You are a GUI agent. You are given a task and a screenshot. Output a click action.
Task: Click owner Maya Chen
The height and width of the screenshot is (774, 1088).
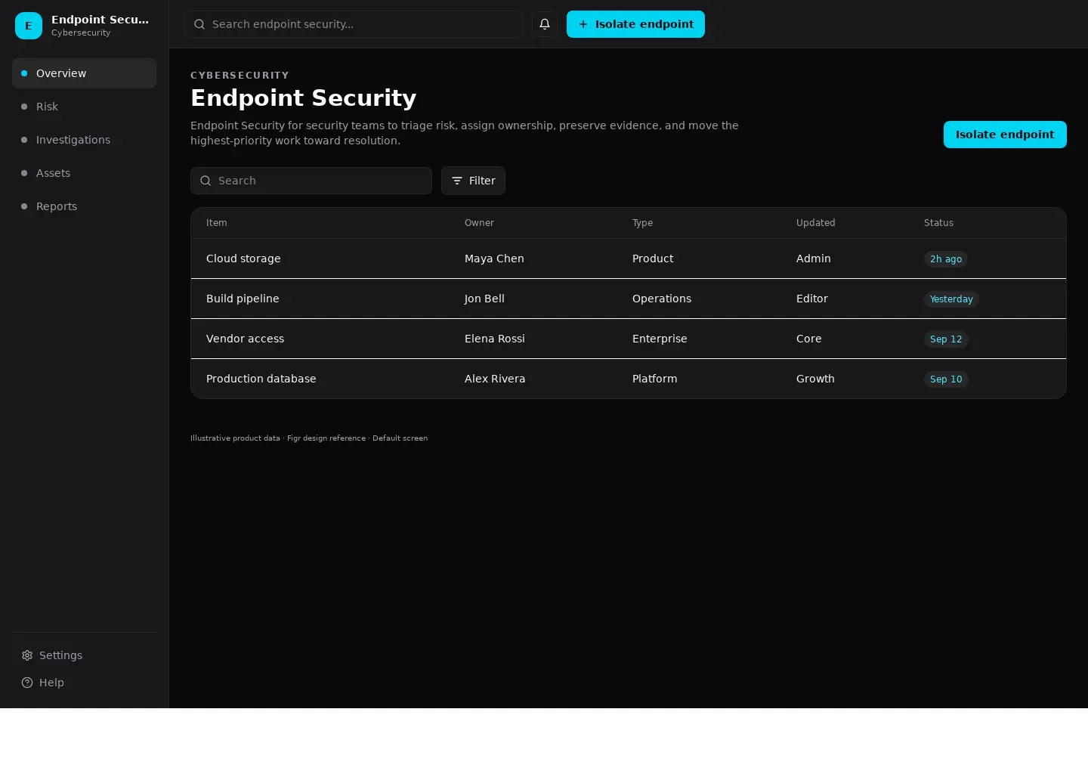pyautogui.click(x=494, y=259)
